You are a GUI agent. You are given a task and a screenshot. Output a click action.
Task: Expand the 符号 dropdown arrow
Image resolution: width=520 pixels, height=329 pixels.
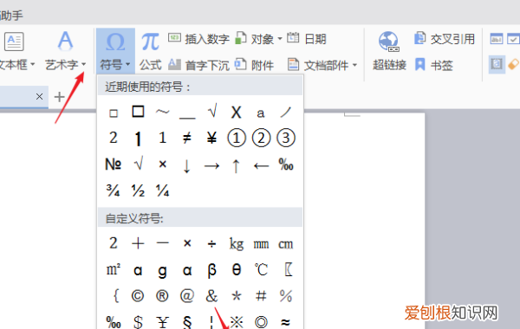[128, 64]
